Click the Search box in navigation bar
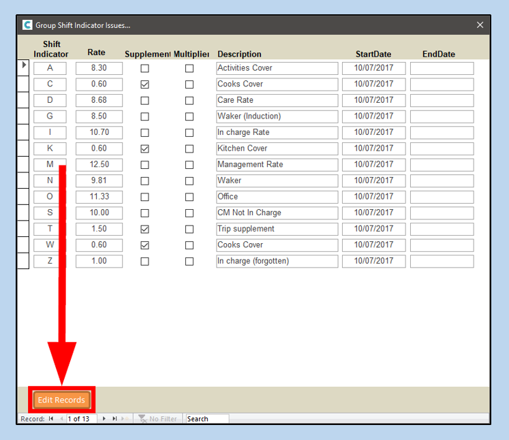The width and height of the screenshot is (509, 440). coord(207,419)
